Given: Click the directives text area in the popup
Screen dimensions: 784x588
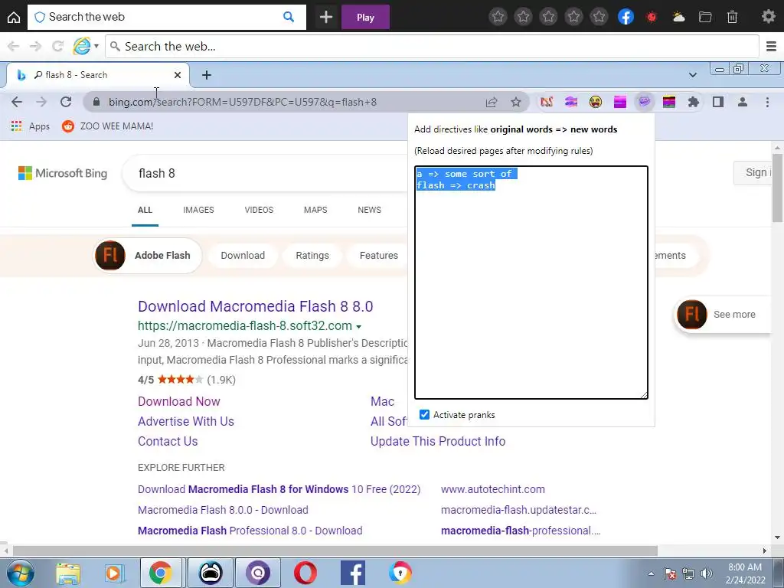Looking at the screenshot, I should coord(531,283).
